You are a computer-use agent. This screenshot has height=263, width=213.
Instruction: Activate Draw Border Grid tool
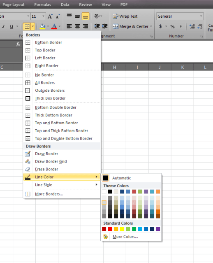pos(62,161)
